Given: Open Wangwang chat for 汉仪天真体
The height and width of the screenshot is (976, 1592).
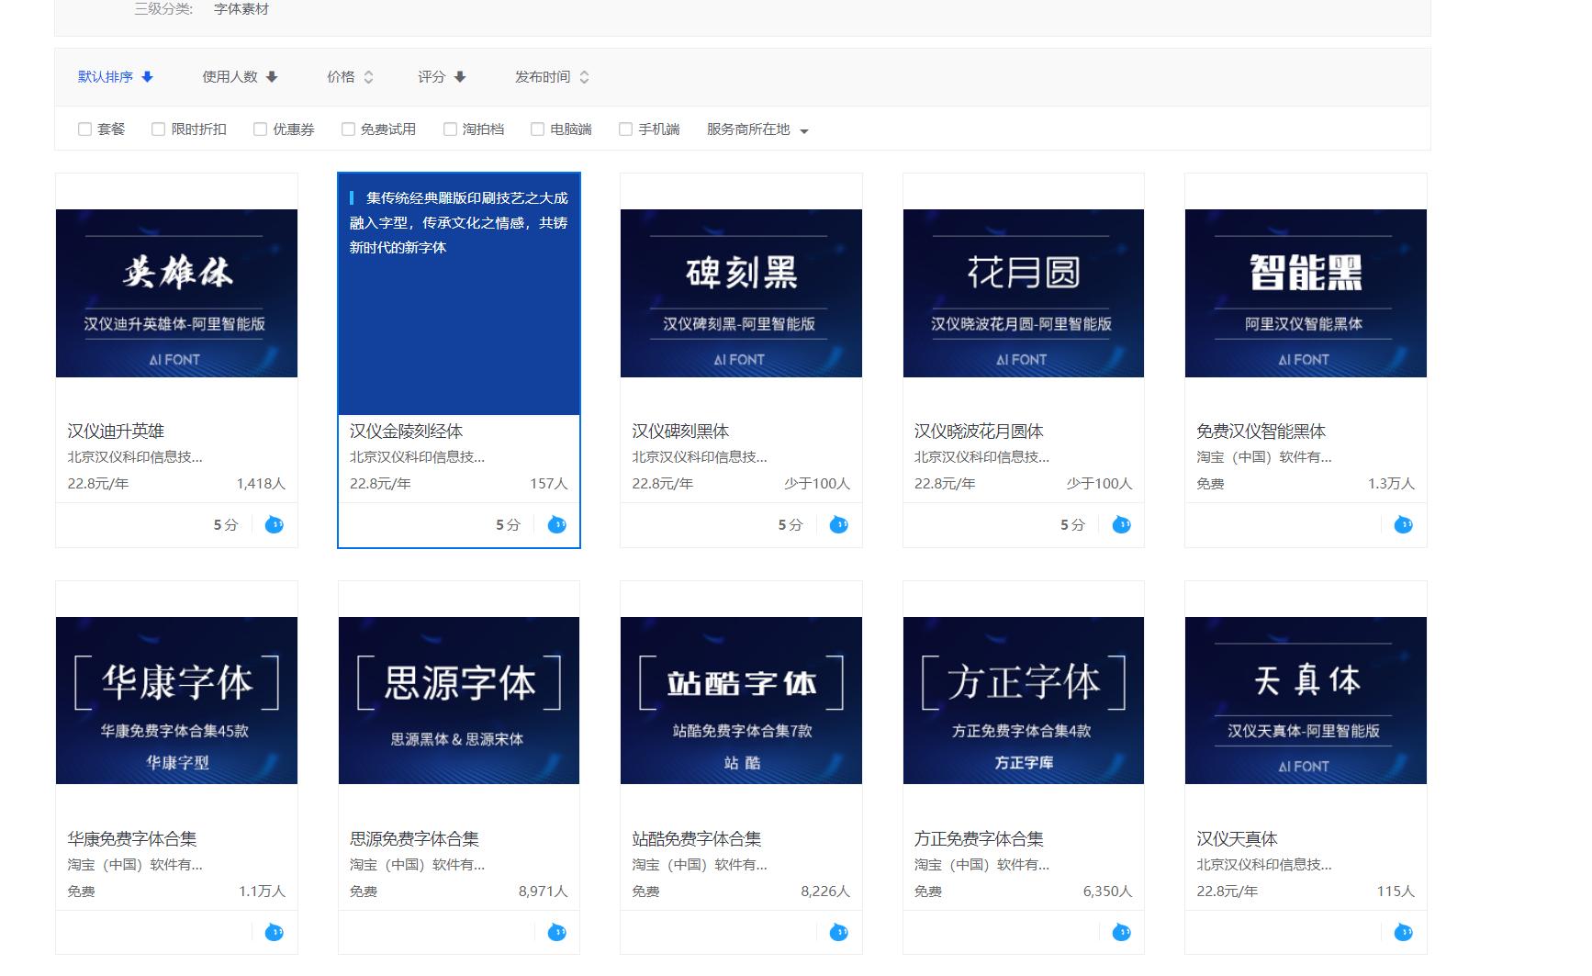Looking at the screenshot, I should 1402,932.
